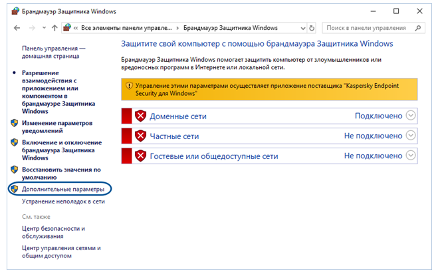Click the shield icon beside Гостевые или общедоступные сети
Image resolution: width=434 pixels, height=272 pixels.
(140, 156)
